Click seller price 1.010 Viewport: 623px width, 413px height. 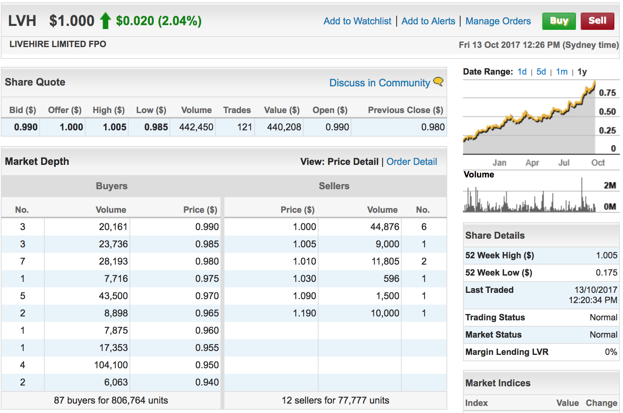pyautogui.click(x=304, y=261)
